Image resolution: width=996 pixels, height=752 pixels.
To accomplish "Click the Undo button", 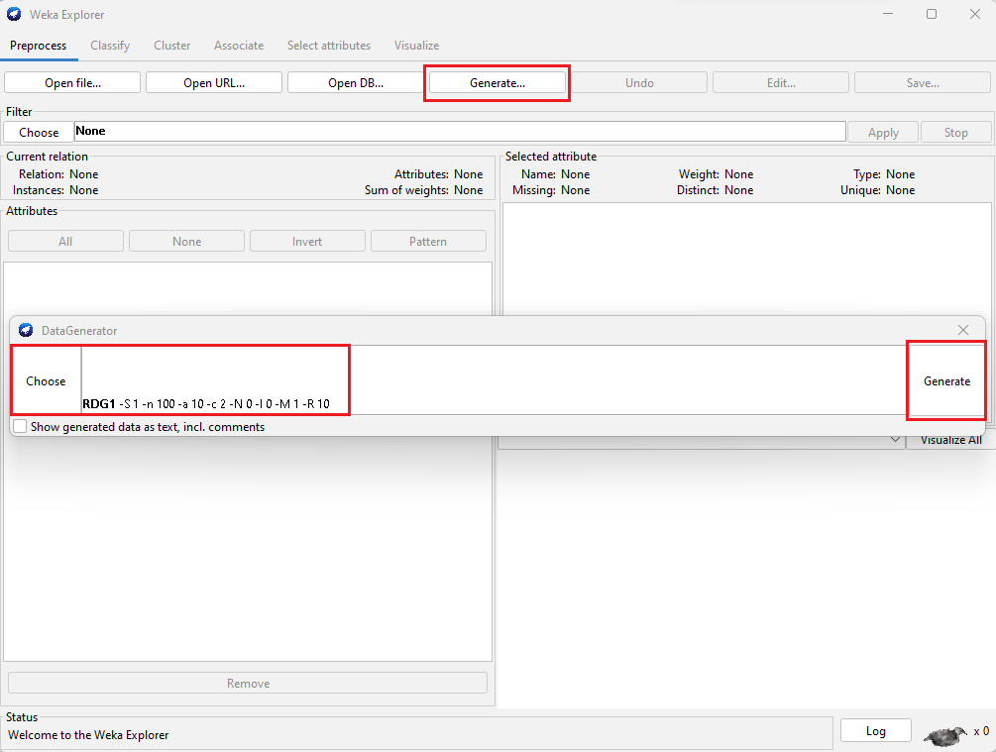I will [x=639, y=82].
